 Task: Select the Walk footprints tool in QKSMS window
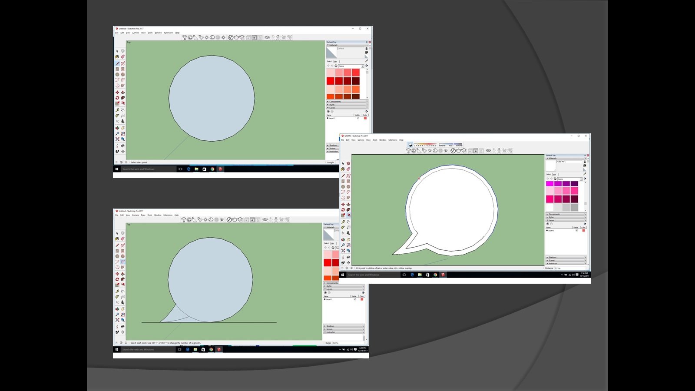343,263
